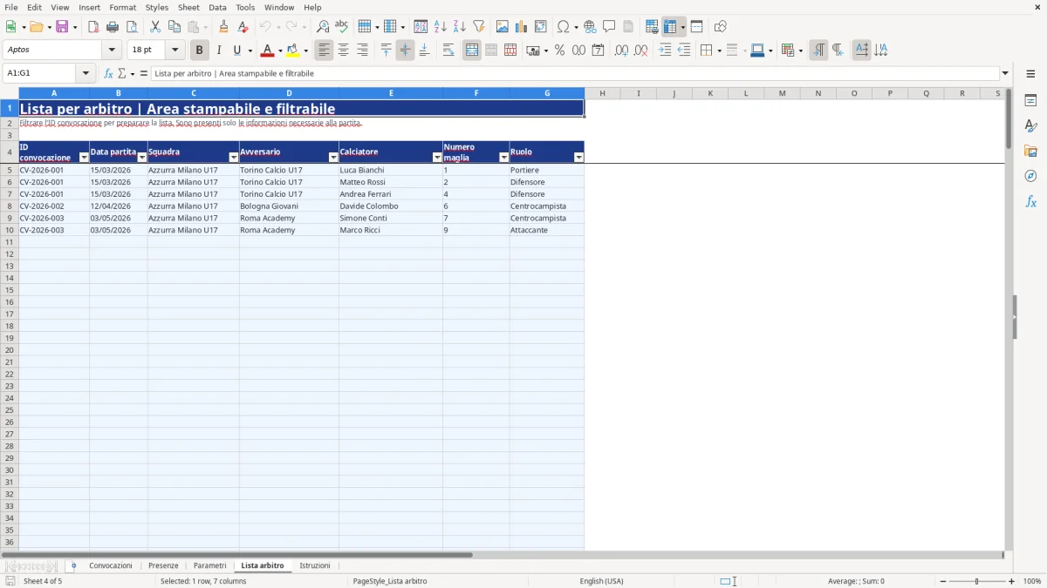Open filter dropdown for Squadra column

point(233,158)
